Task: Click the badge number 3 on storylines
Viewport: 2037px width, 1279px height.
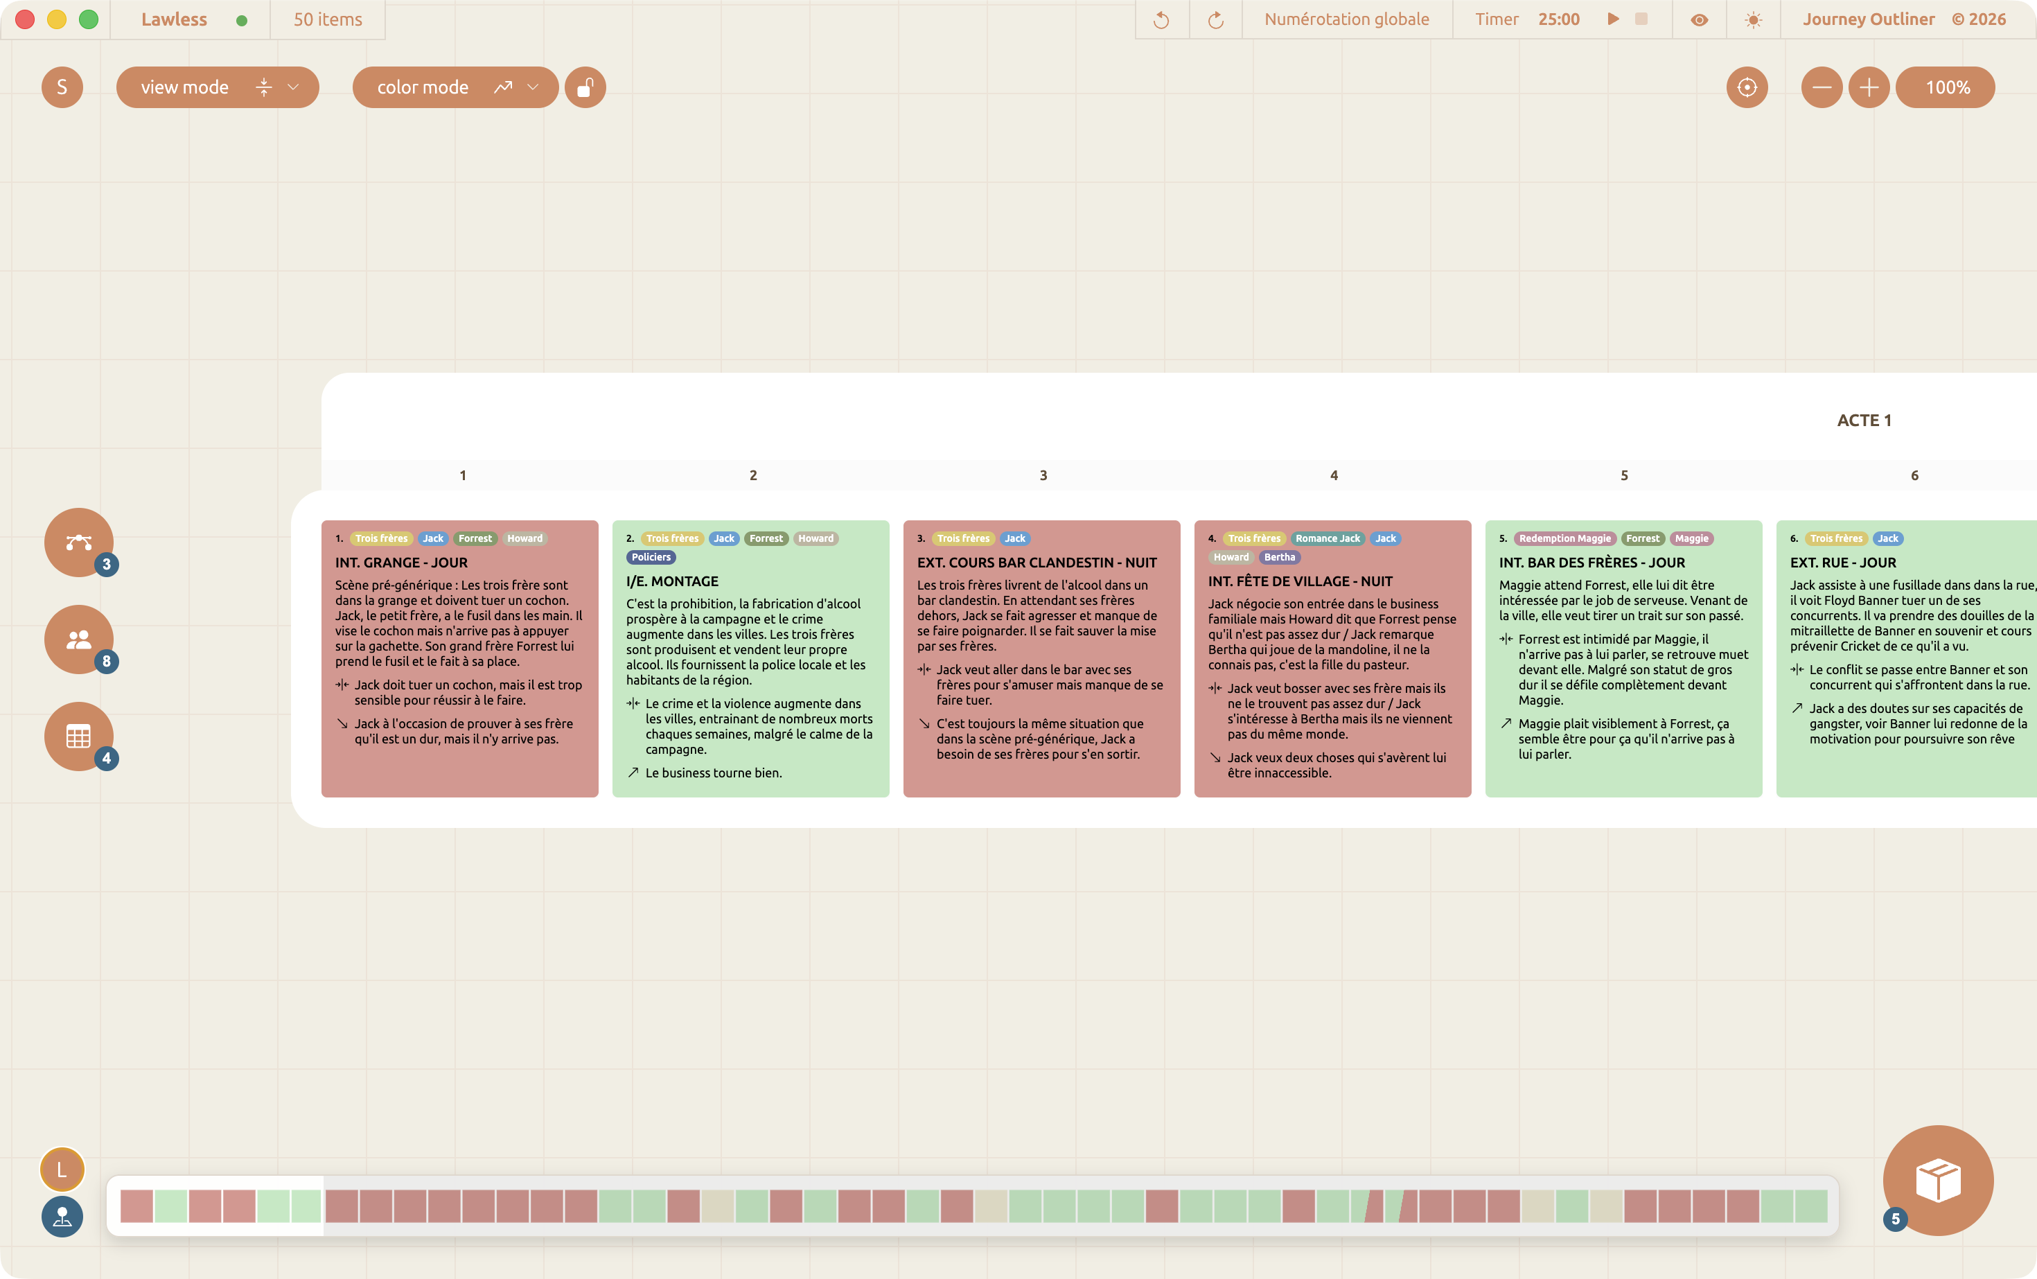Action: [106, 564]
